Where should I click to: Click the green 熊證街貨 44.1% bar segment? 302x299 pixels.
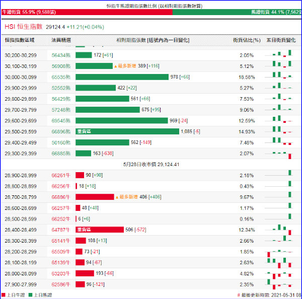(237, 12)
